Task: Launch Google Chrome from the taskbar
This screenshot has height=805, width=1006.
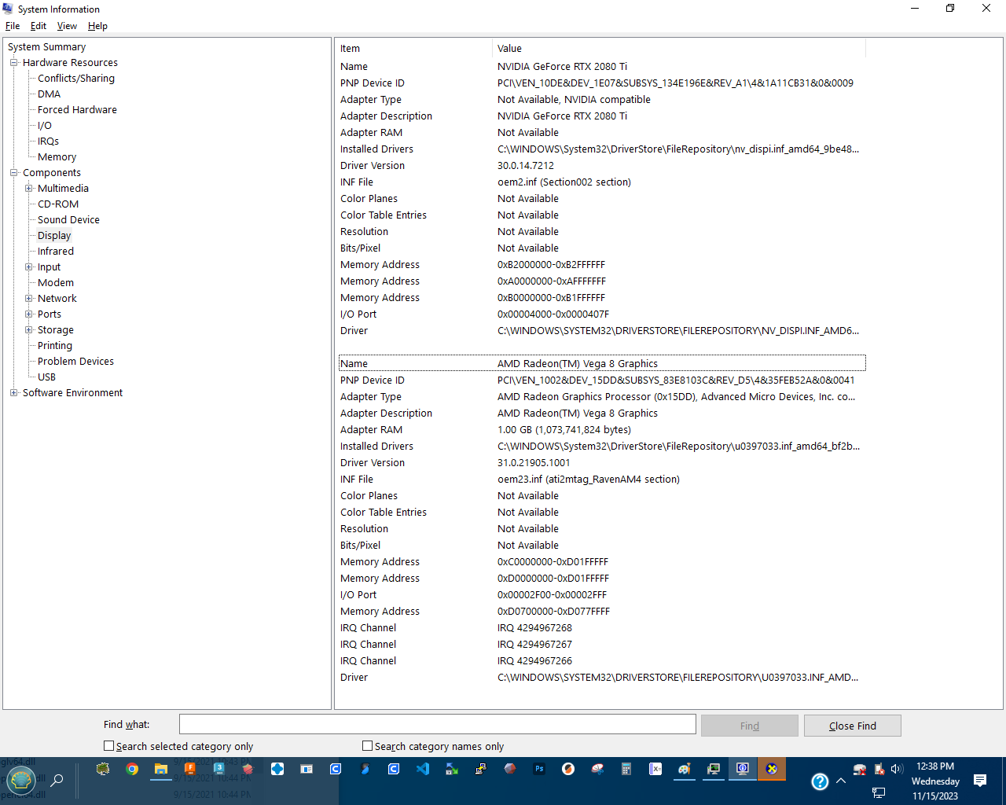Action: pyautogui.click(x=131, y=769)
